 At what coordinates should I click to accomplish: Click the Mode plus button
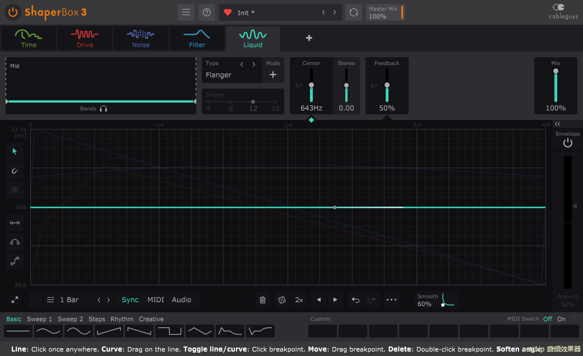pos(273,75)
